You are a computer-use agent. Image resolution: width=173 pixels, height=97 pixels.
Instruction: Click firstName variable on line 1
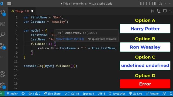tap(39, 17)
